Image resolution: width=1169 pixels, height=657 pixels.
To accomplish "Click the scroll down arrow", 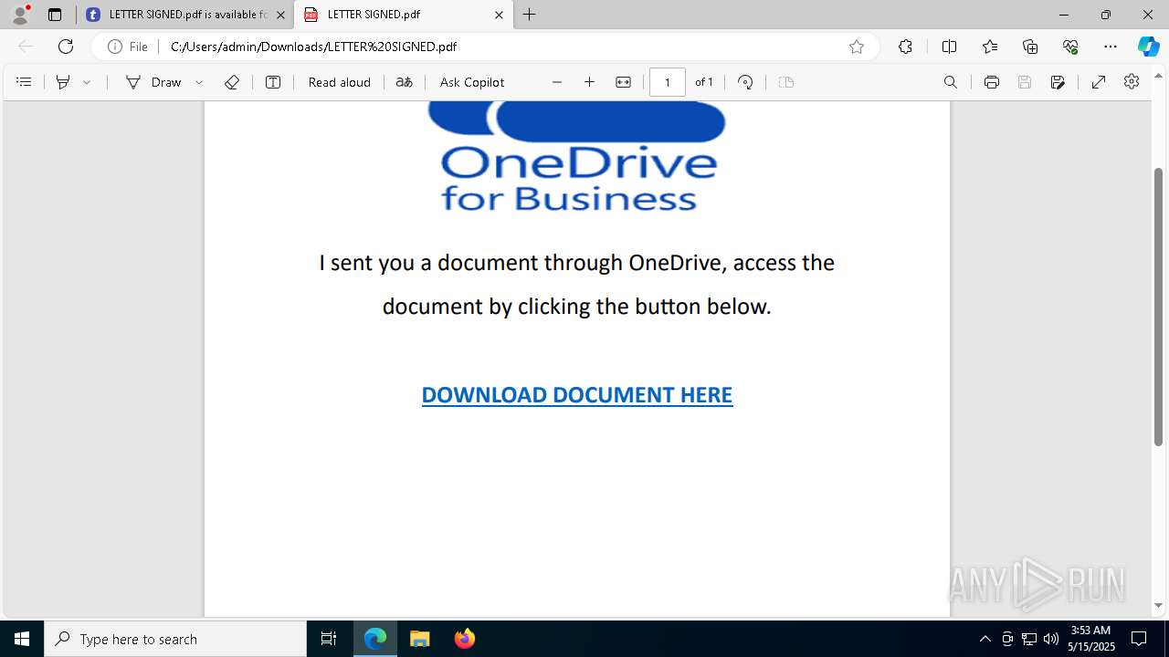I will pyautogui.click(x=1159, y=605).
